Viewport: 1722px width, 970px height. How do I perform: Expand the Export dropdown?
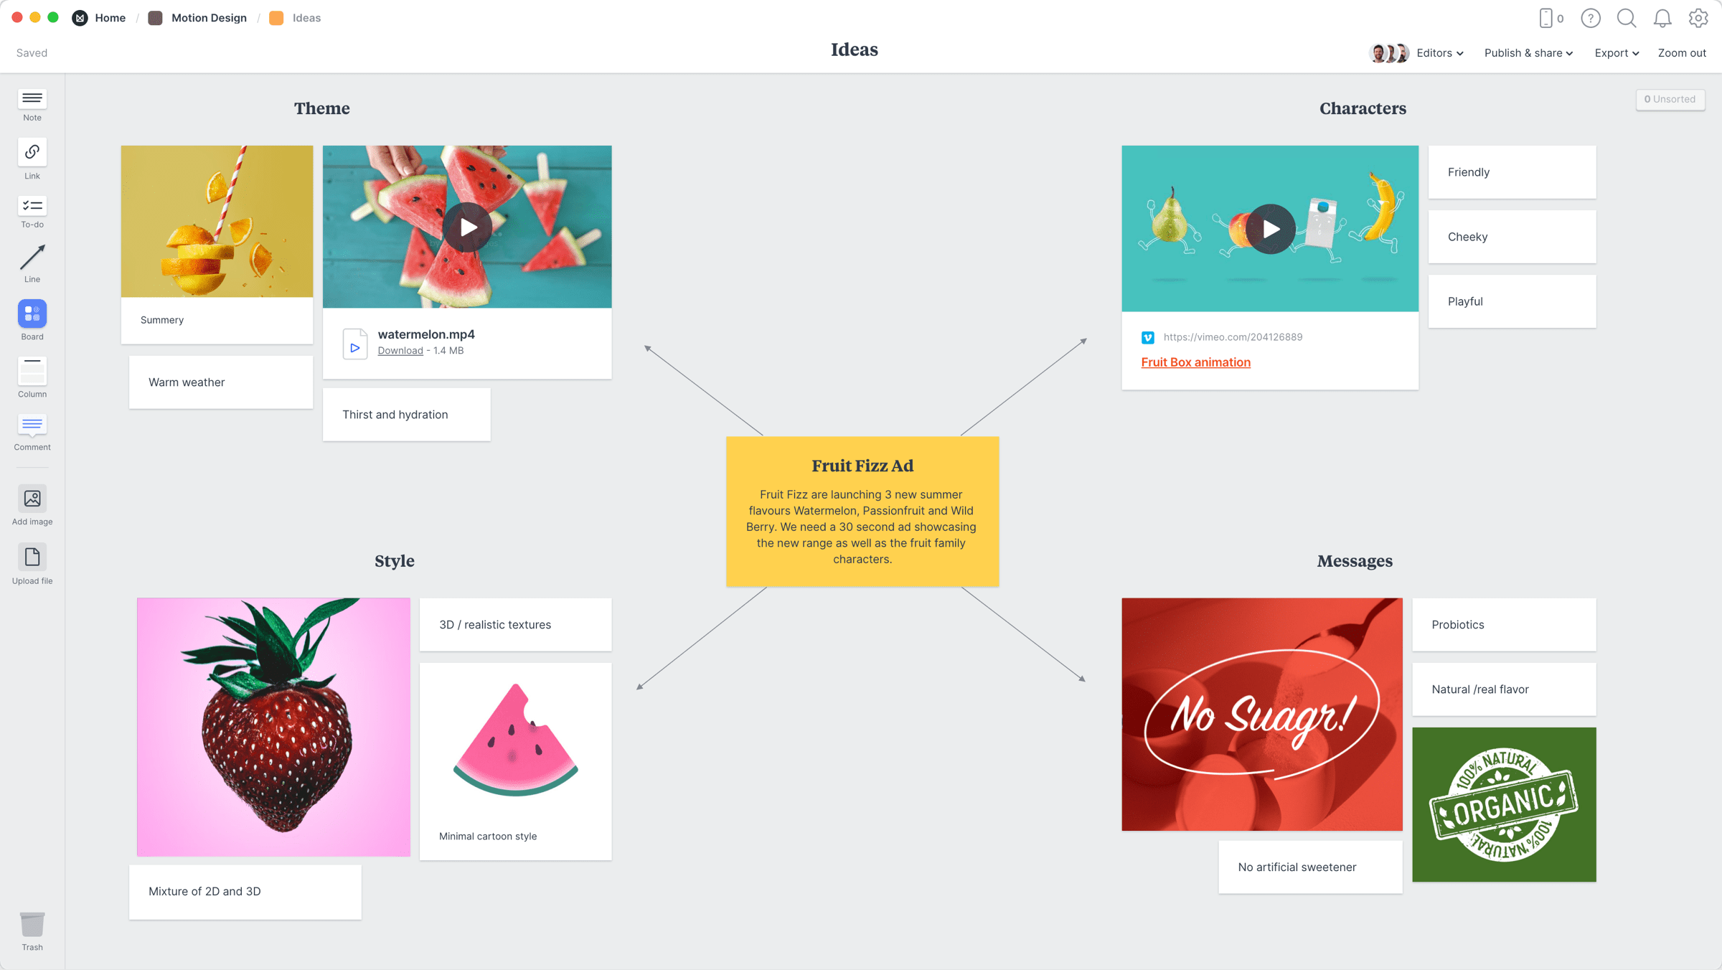(1617, 53)
